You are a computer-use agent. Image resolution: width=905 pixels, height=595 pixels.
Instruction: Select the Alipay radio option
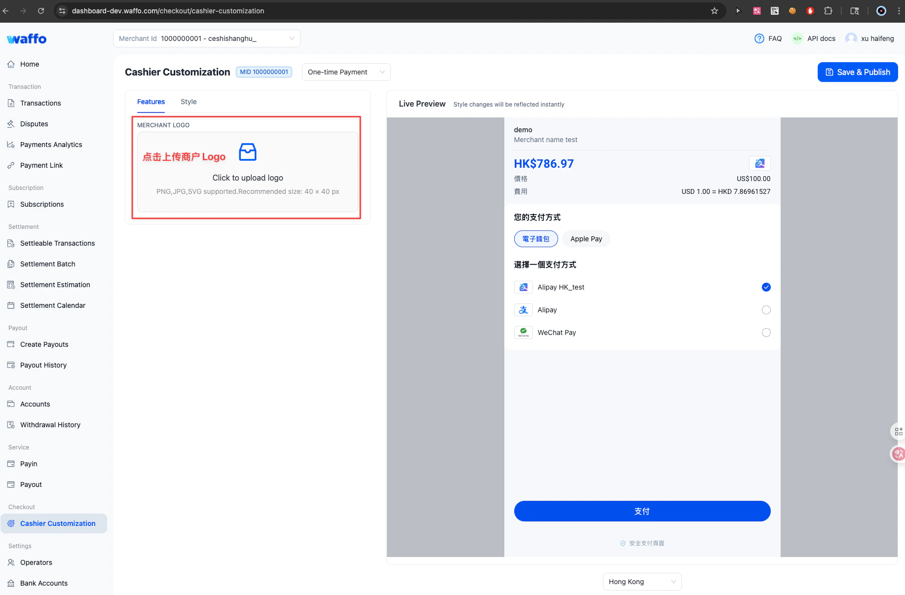tap(766, 310)
